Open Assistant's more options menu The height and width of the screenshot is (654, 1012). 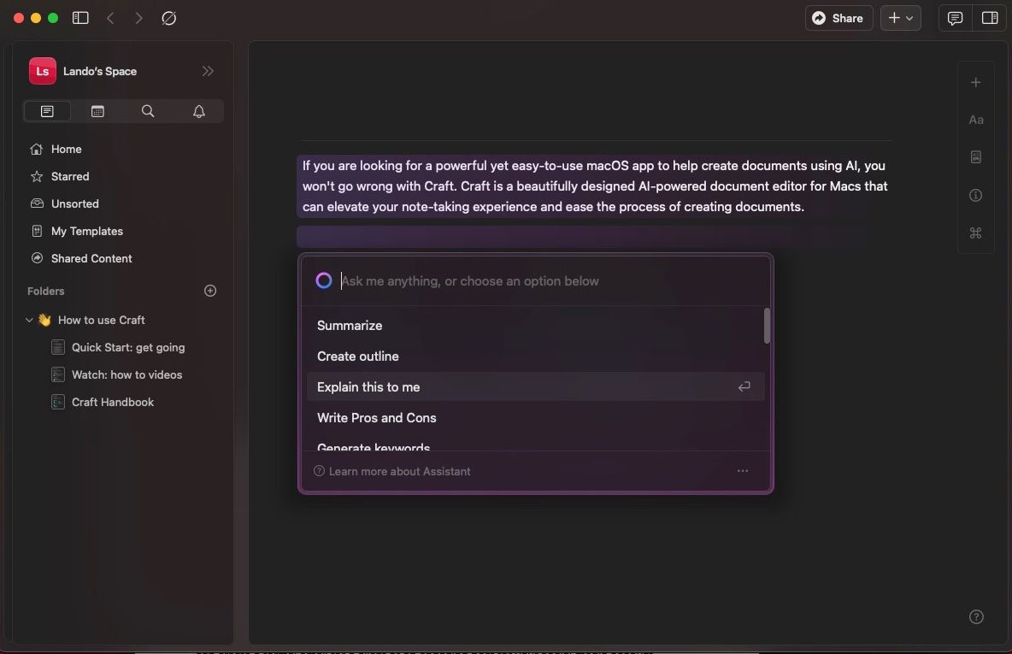(742, 470)
